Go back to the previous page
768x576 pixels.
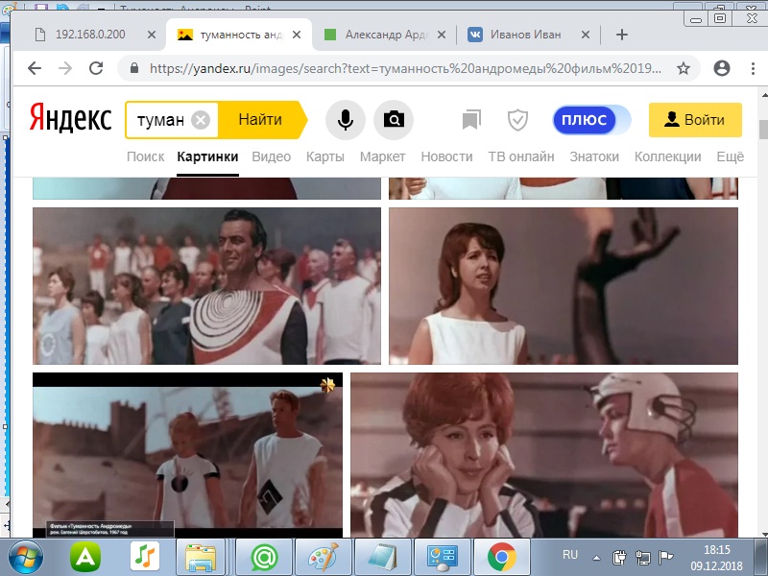35,68
